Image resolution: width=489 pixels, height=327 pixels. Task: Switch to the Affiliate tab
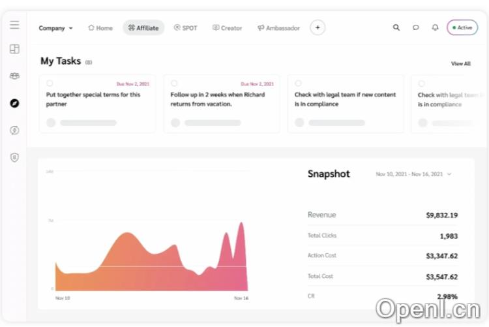coord(143,28)
